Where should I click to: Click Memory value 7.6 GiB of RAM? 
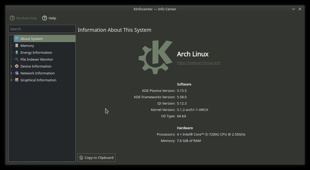coord(189,141)
